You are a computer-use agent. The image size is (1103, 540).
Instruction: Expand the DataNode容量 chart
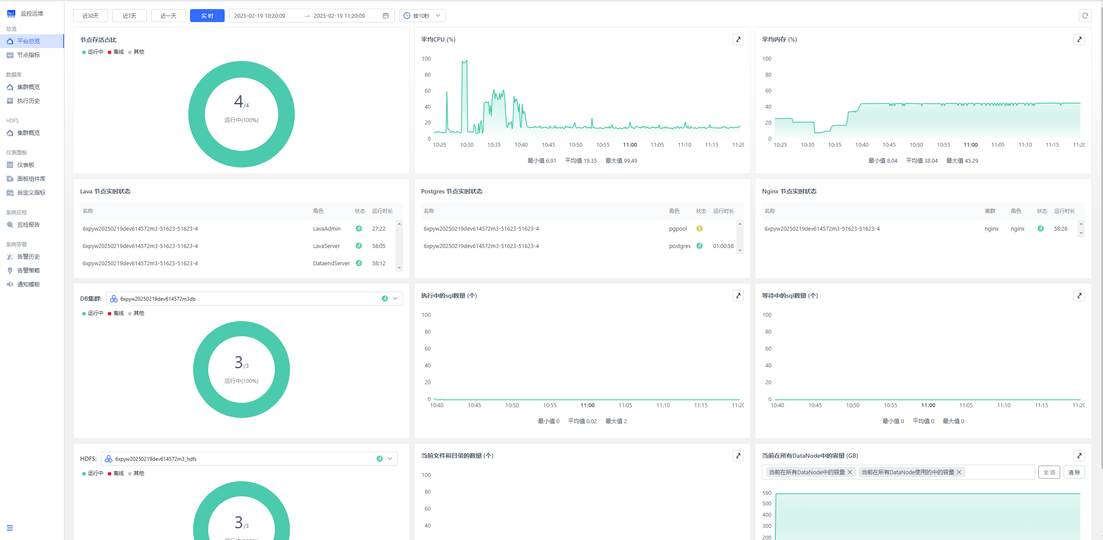[1079, 456]
